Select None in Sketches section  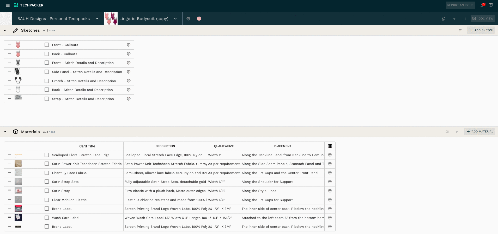tap(52, 30)
